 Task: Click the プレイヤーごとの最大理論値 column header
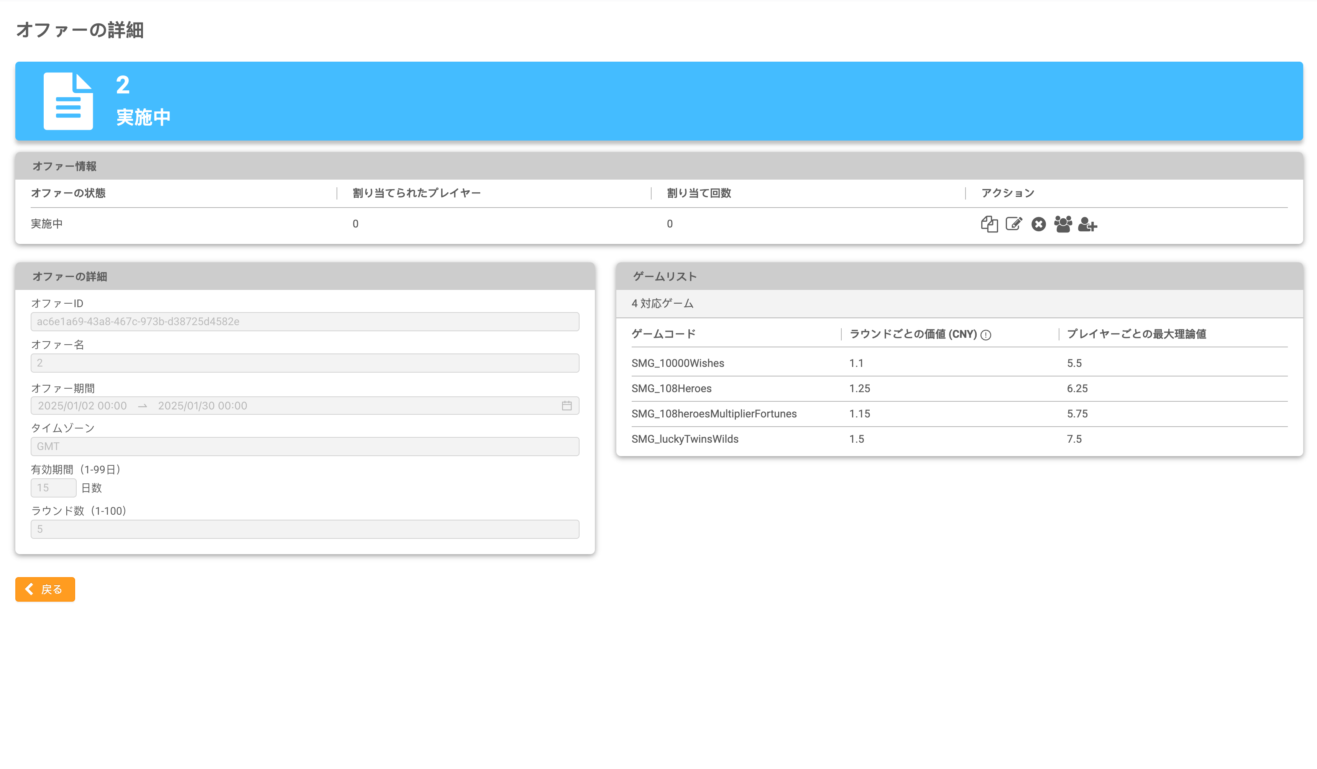(x=1136, y=334)
